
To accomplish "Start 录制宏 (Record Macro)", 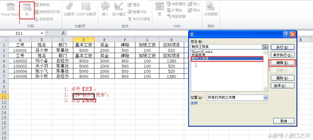I will 42,5.
